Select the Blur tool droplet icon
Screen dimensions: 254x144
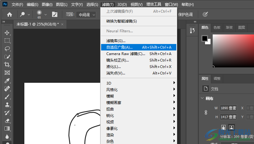coord(7,137)
